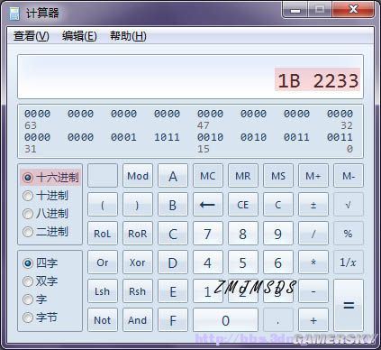Open the 帮助(H) Help menu
Image resolution: width=381 pixels, height=350 pixels.
[x=128, y=36]
